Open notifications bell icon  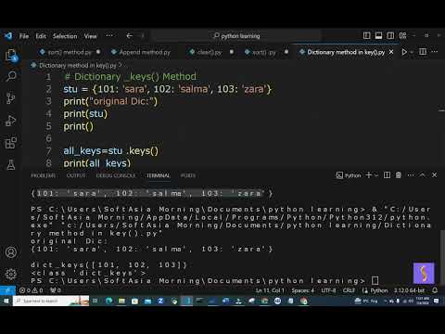[435, 290]
